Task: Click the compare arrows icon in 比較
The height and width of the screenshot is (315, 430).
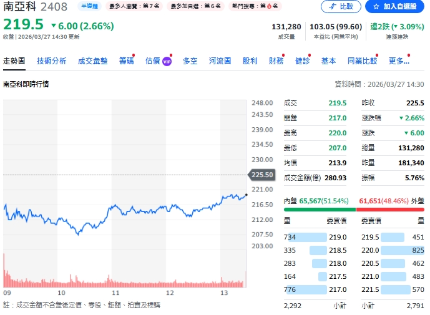Action: point(333,6)
